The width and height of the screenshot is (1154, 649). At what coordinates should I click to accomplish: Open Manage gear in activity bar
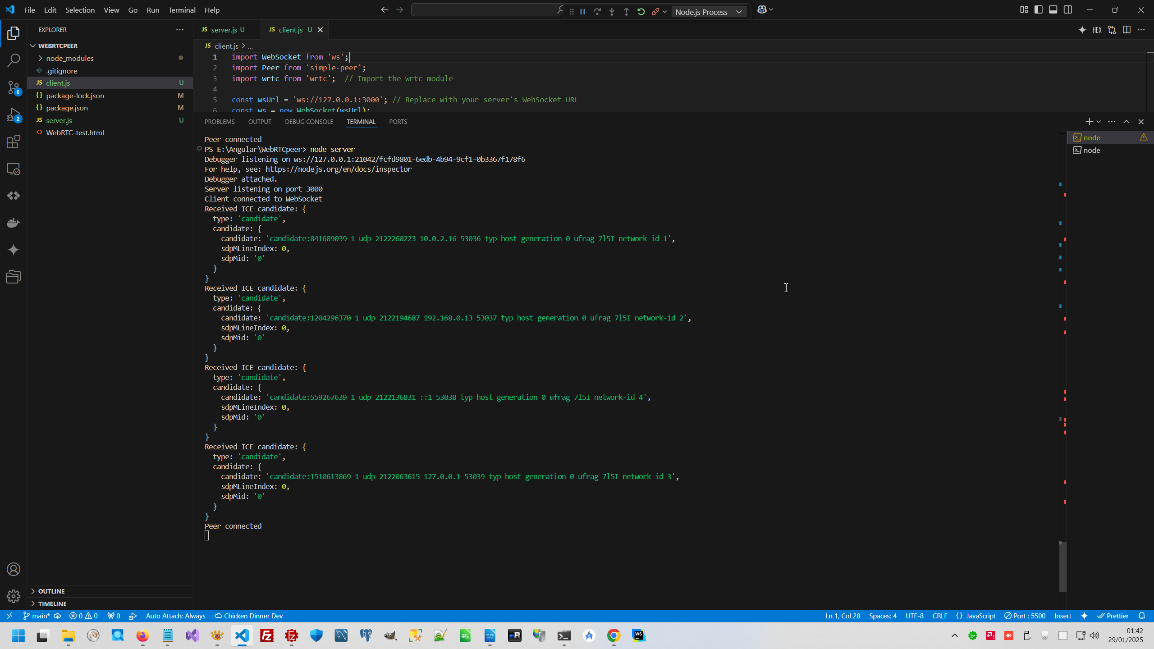click(14, 596)
